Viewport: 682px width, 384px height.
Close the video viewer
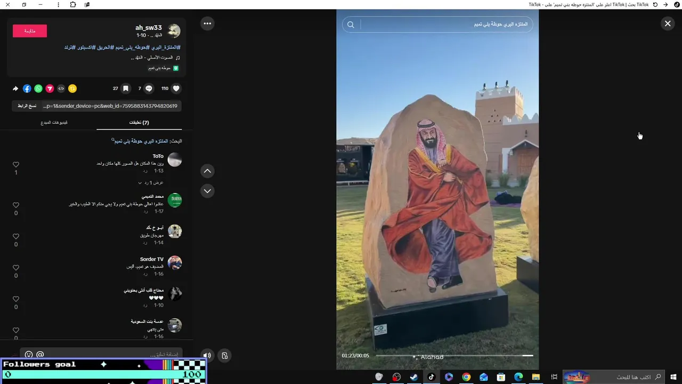point(668,23)
